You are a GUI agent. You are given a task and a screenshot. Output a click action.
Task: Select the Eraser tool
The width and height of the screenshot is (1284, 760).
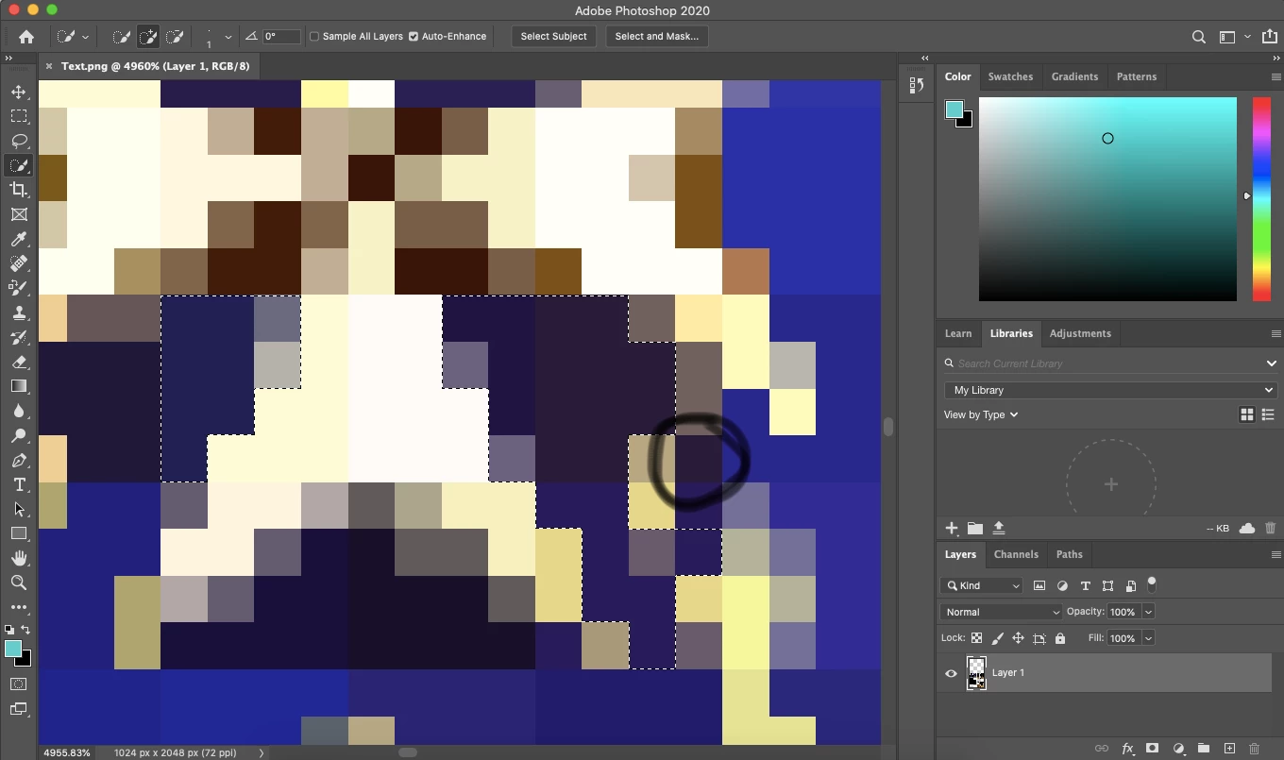click(18, 362)
